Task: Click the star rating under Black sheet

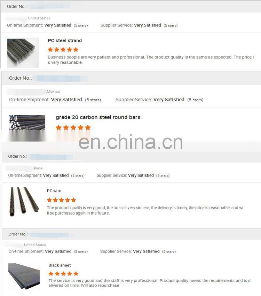Action: click(63, 273)
